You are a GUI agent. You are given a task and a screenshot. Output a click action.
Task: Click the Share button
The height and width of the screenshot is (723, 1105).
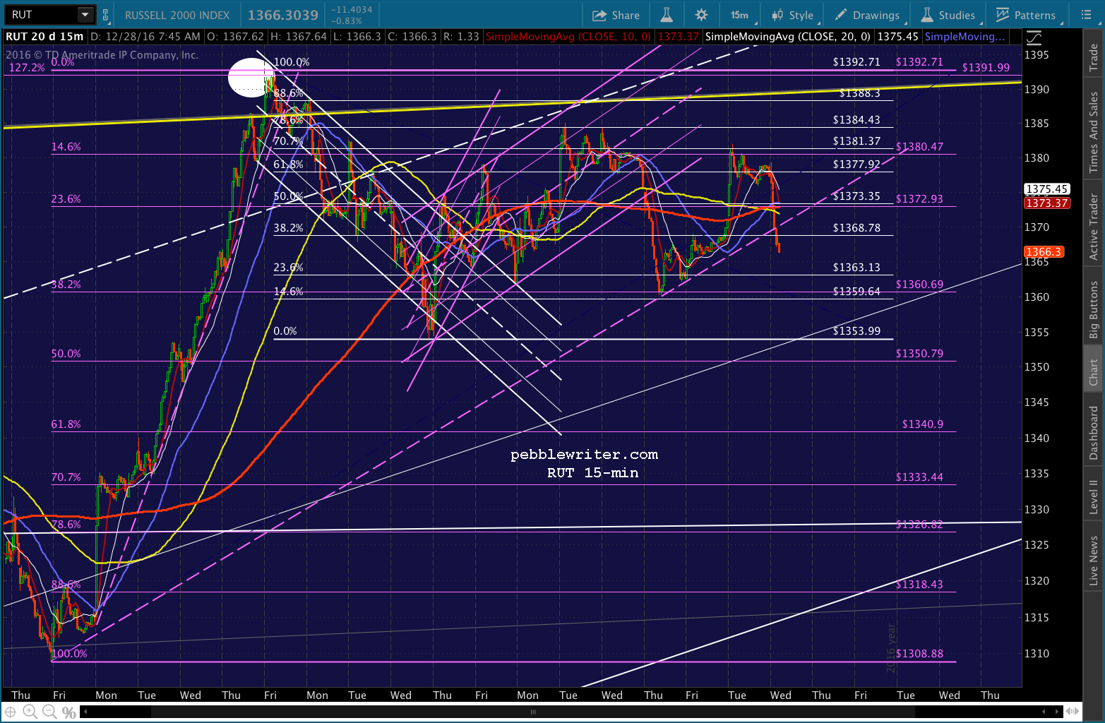click(616, 15)
